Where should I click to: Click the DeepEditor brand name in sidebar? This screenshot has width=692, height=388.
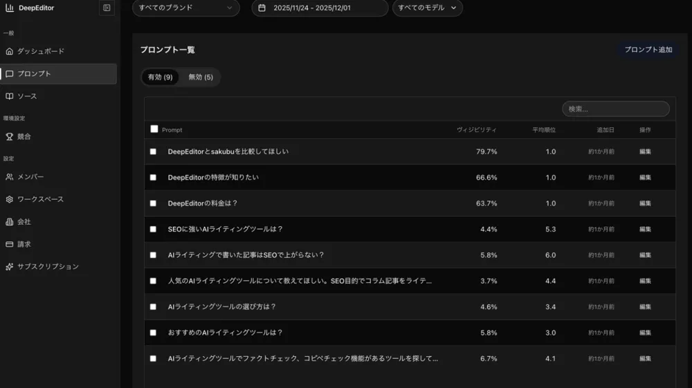coord(36,8)
